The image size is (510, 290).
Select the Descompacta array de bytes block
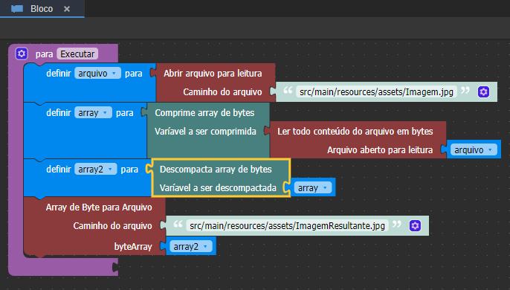pos(216,170)
